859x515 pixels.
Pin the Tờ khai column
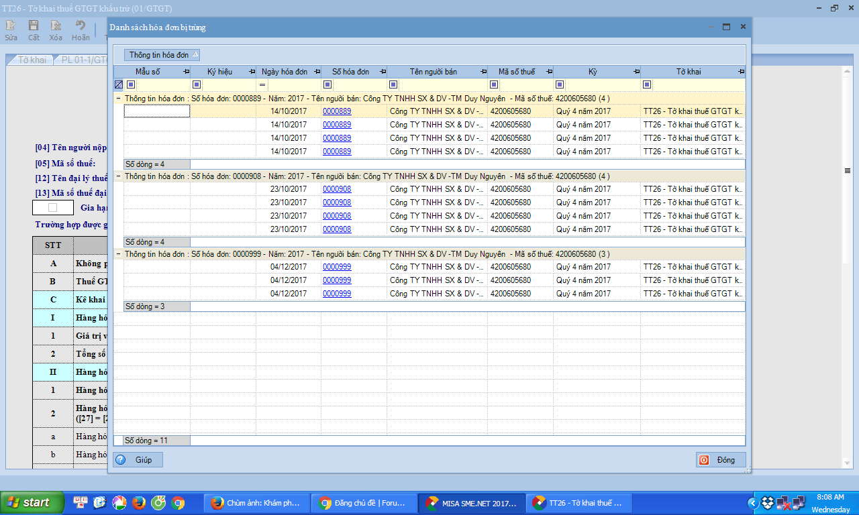741,71
